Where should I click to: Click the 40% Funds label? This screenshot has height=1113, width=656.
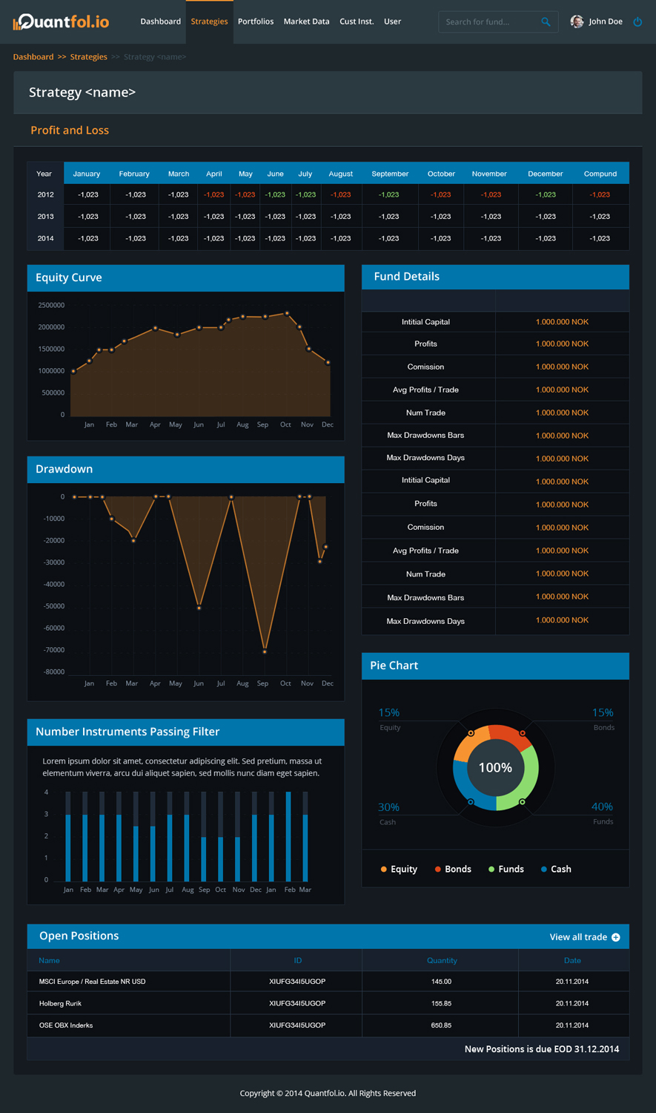click(x=602, y=812)
